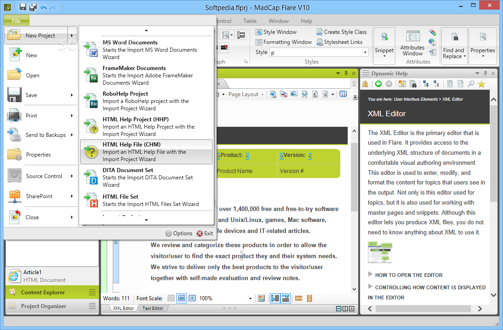Select HTML Help File (CHM) import

point(146,152)
